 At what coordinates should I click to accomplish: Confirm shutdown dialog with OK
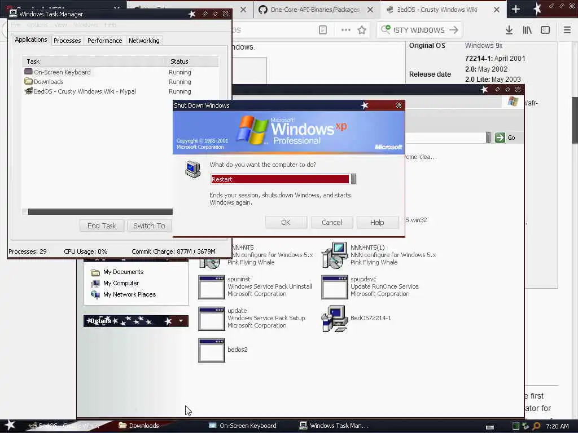286,222
